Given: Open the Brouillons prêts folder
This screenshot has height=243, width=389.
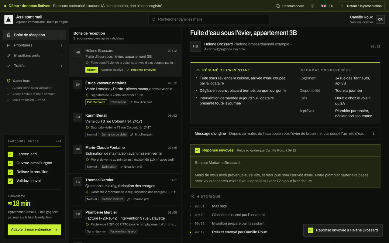Looking at the screenshot, I should (x=34, y=56).
